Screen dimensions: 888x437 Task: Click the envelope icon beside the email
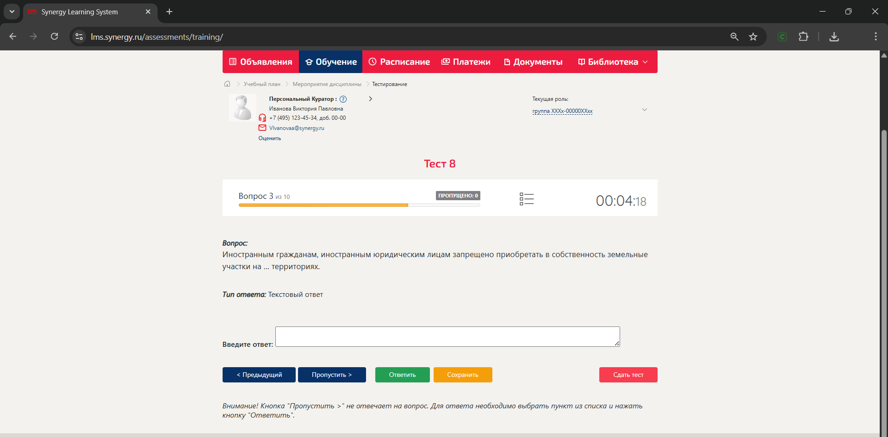point(262,128)
